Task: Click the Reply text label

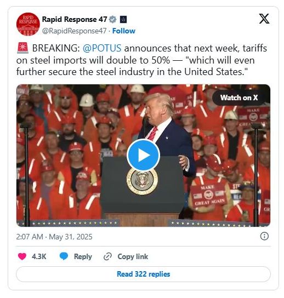Action: tap(83, 256)
